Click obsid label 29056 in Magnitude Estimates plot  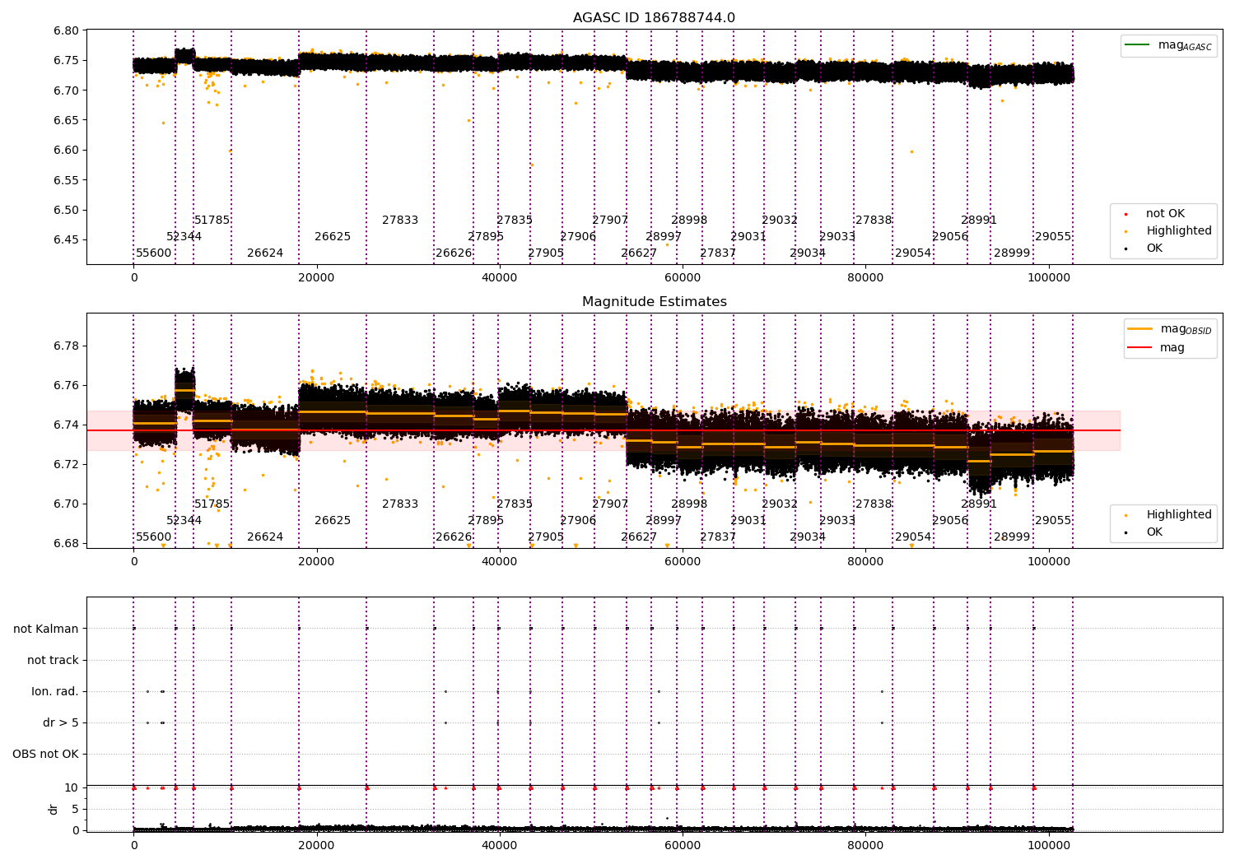tap(950, 520)
